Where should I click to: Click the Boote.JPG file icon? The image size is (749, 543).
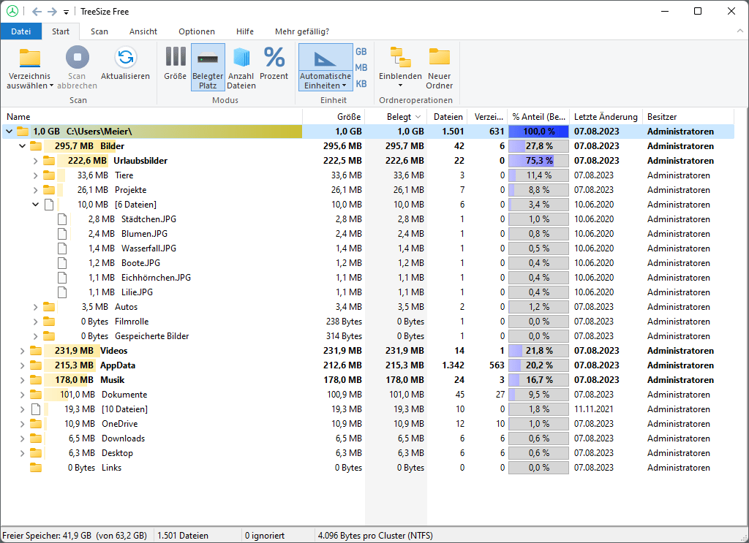[62, 263]
